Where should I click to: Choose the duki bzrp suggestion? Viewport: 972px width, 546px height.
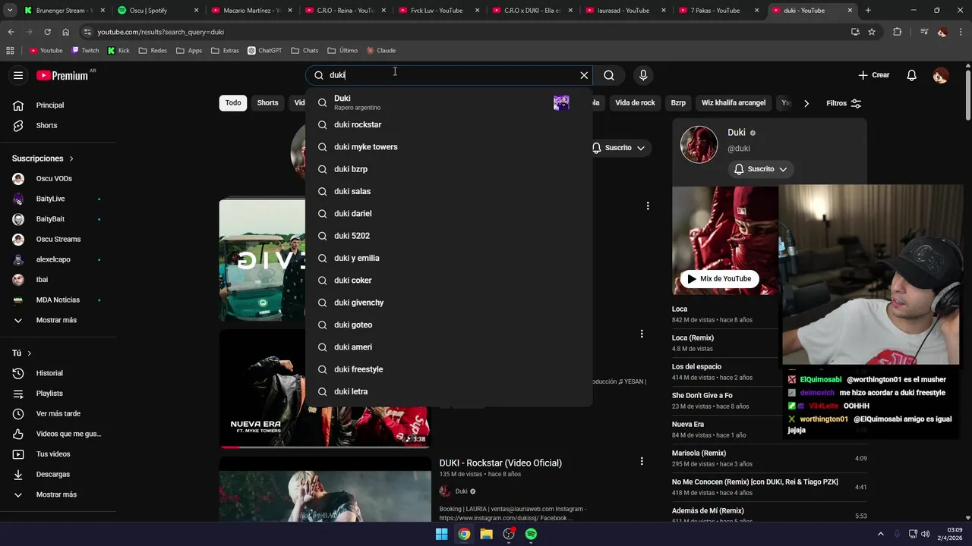coord(448,169)
